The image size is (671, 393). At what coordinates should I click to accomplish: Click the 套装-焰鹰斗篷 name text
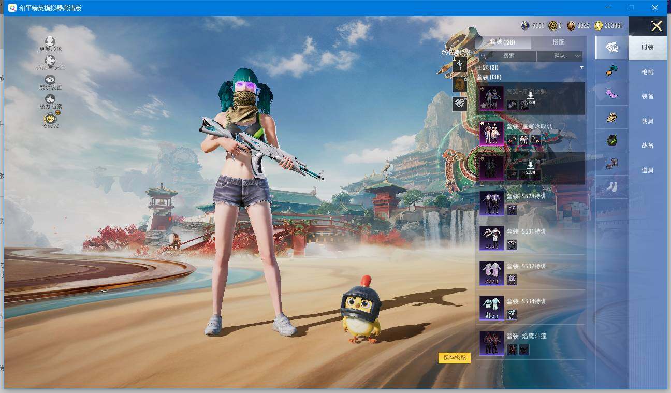(526, 336)
